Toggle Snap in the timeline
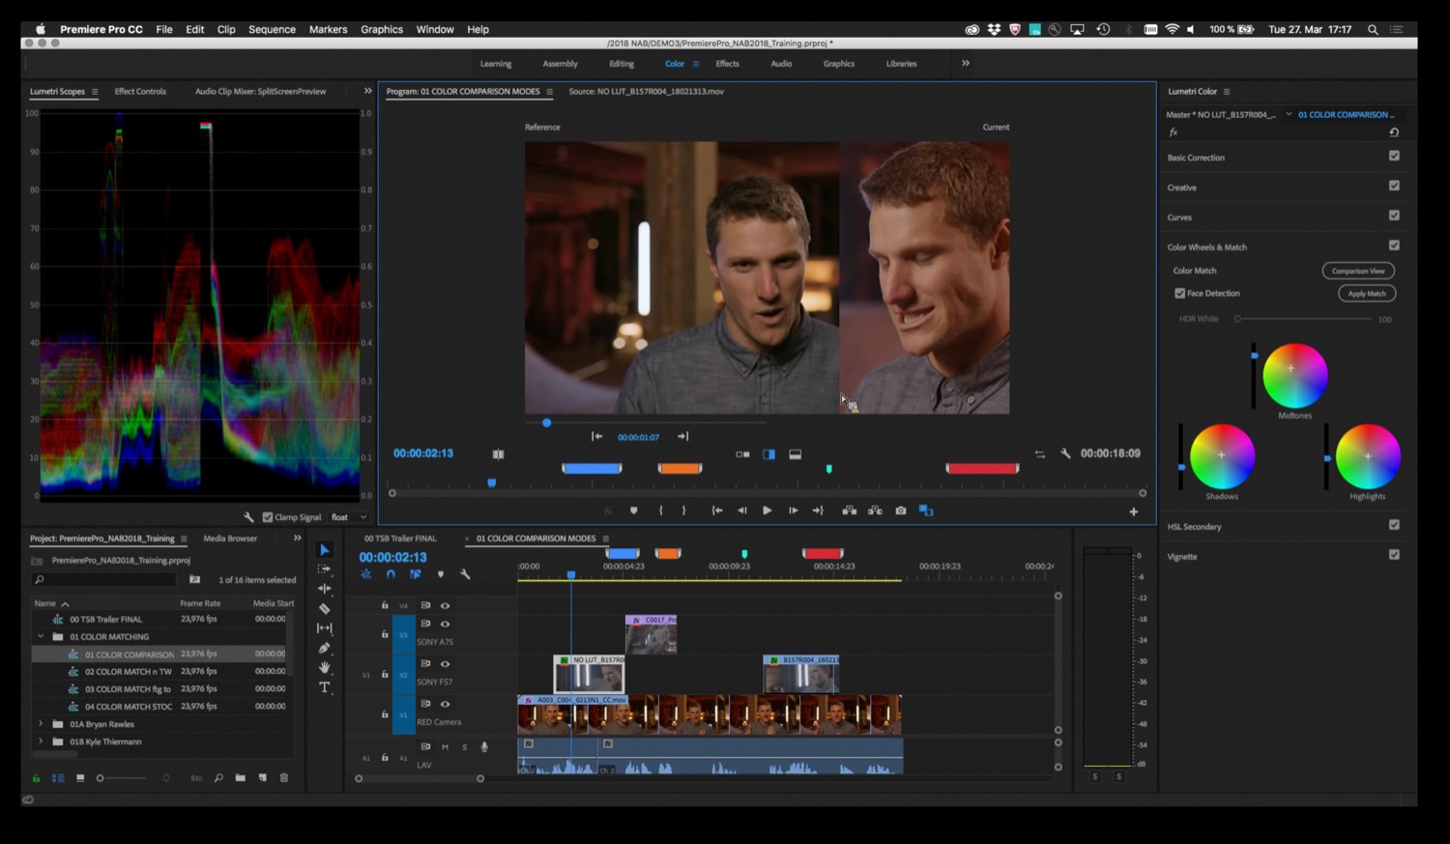This screenshot has height=844, width=1450. pos(391,574)
